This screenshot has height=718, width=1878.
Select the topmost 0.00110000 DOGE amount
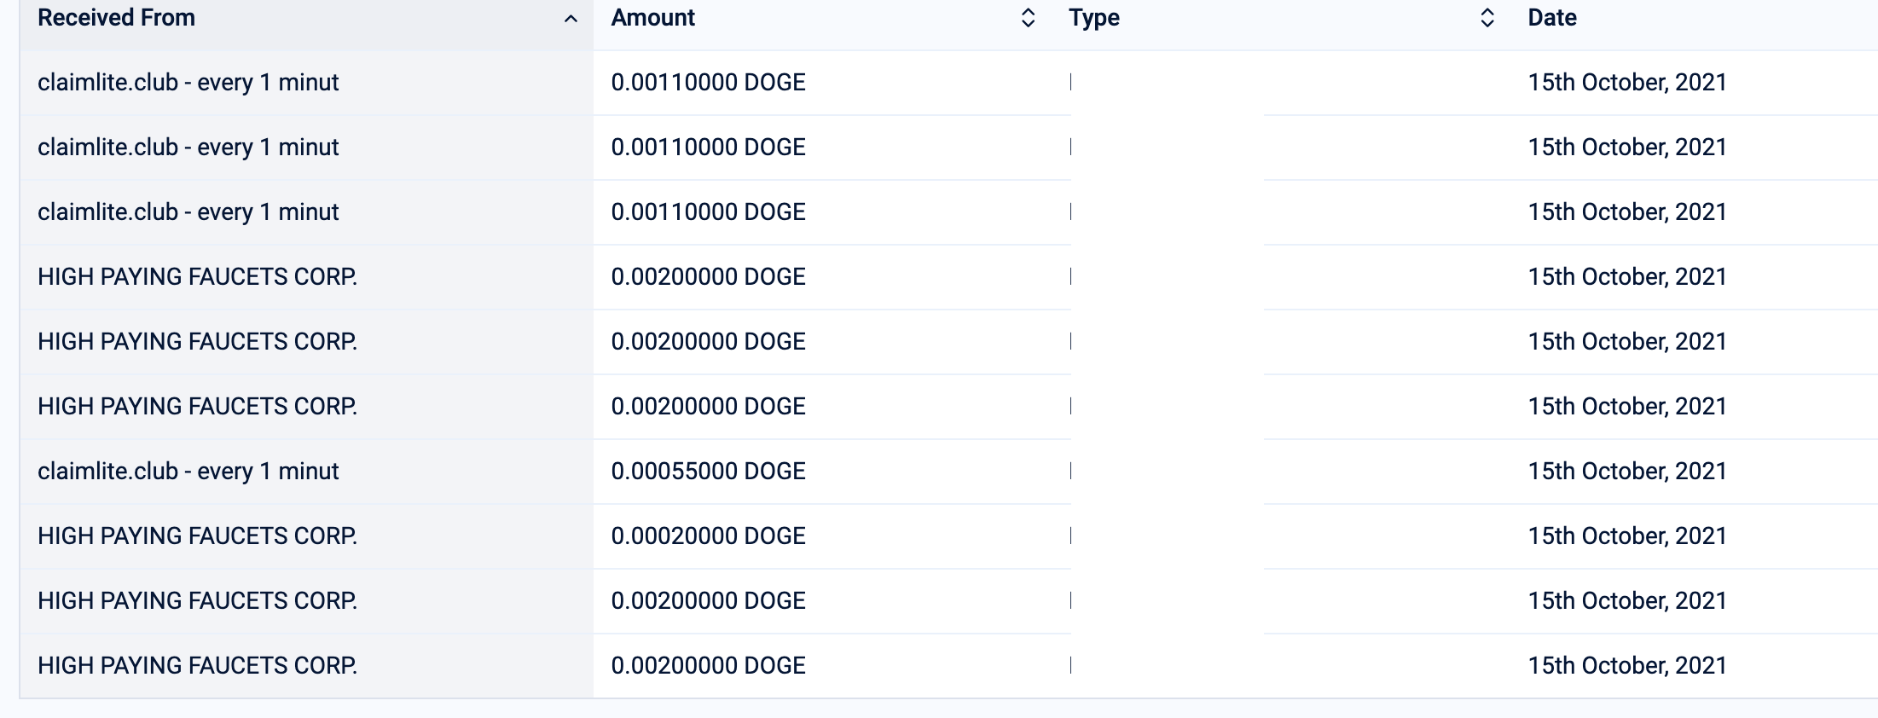pyautogui.click(x=708, y=83)
